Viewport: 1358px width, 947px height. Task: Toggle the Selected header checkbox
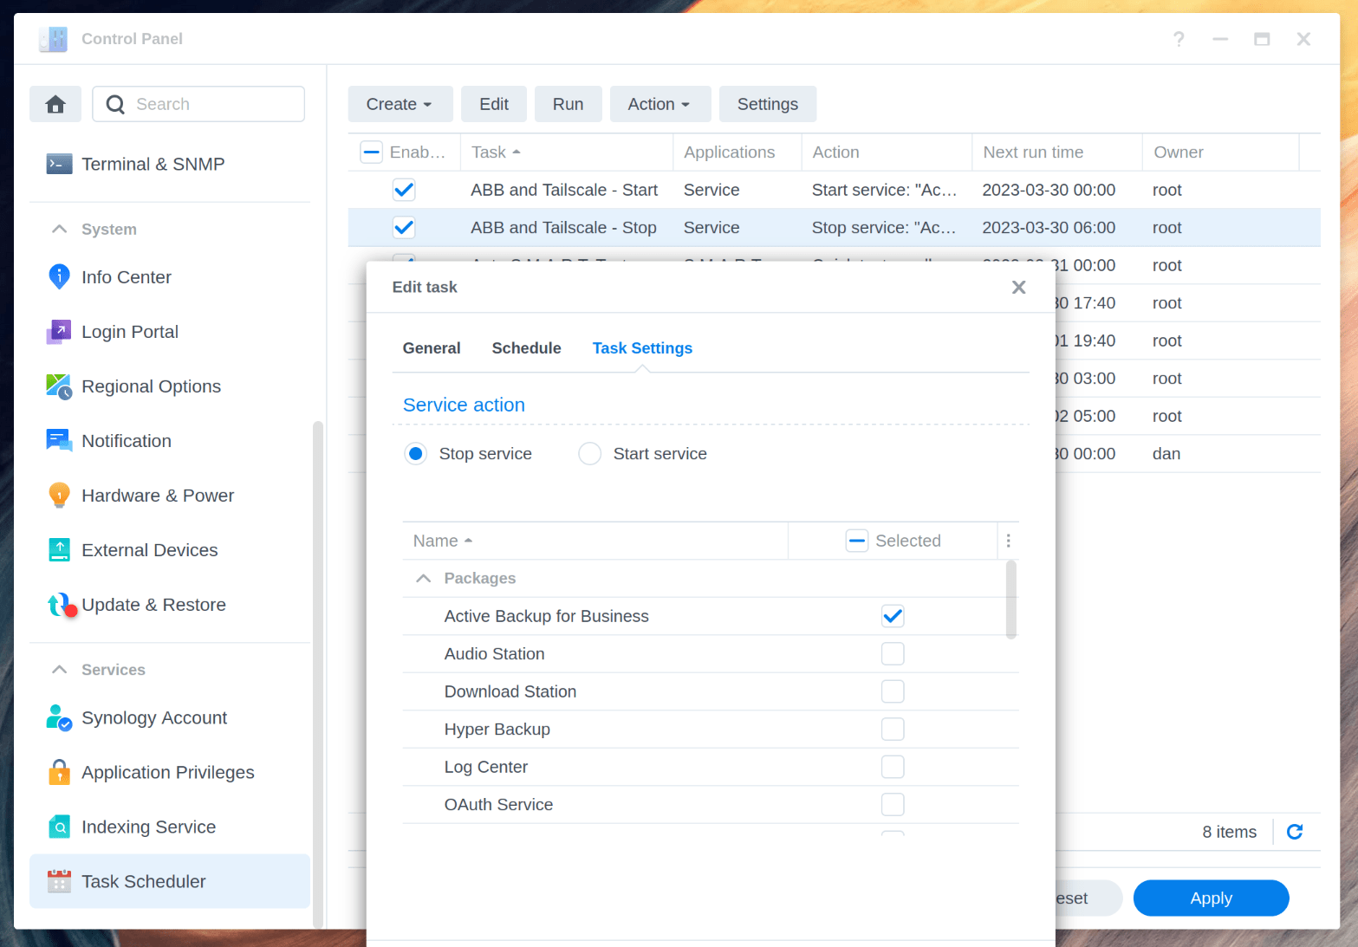(857, 541)
